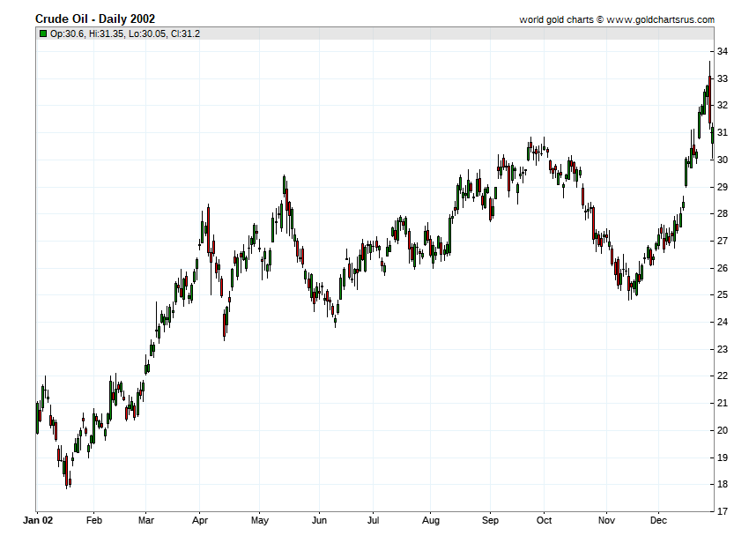Click the 'Oct' x-axis label
The width and height of the screenshot is (749, 543).
544,520
